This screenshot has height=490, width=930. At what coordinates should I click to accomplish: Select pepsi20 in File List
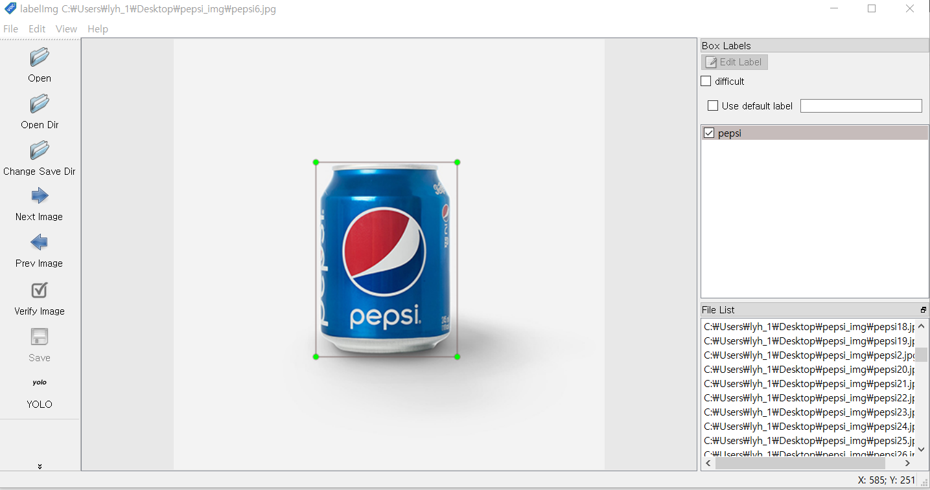[809, 370]
